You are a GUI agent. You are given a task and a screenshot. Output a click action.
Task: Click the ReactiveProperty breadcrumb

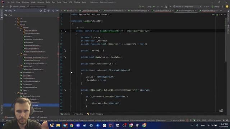(x=95, y=114)
